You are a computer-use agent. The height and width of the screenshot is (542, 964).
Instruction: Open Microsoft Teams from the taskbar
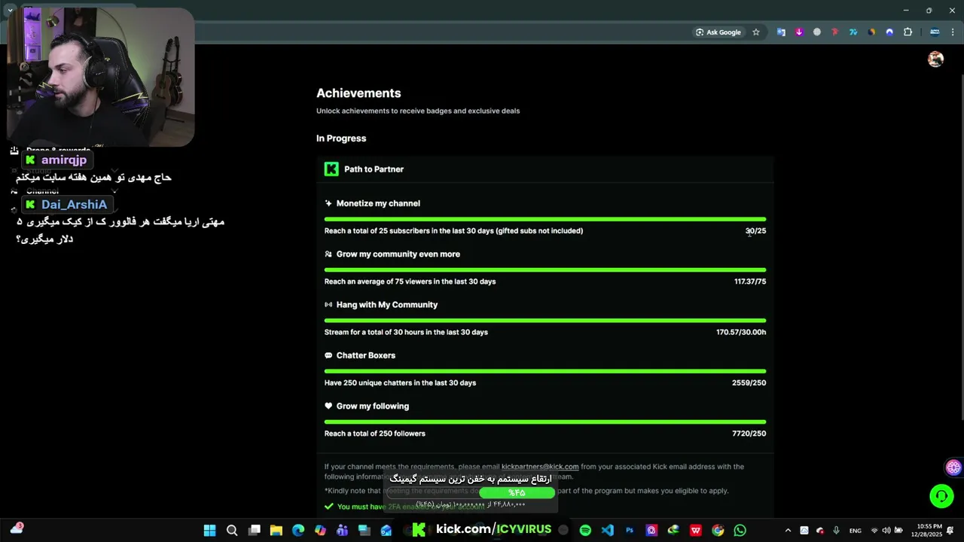point(343,530)
